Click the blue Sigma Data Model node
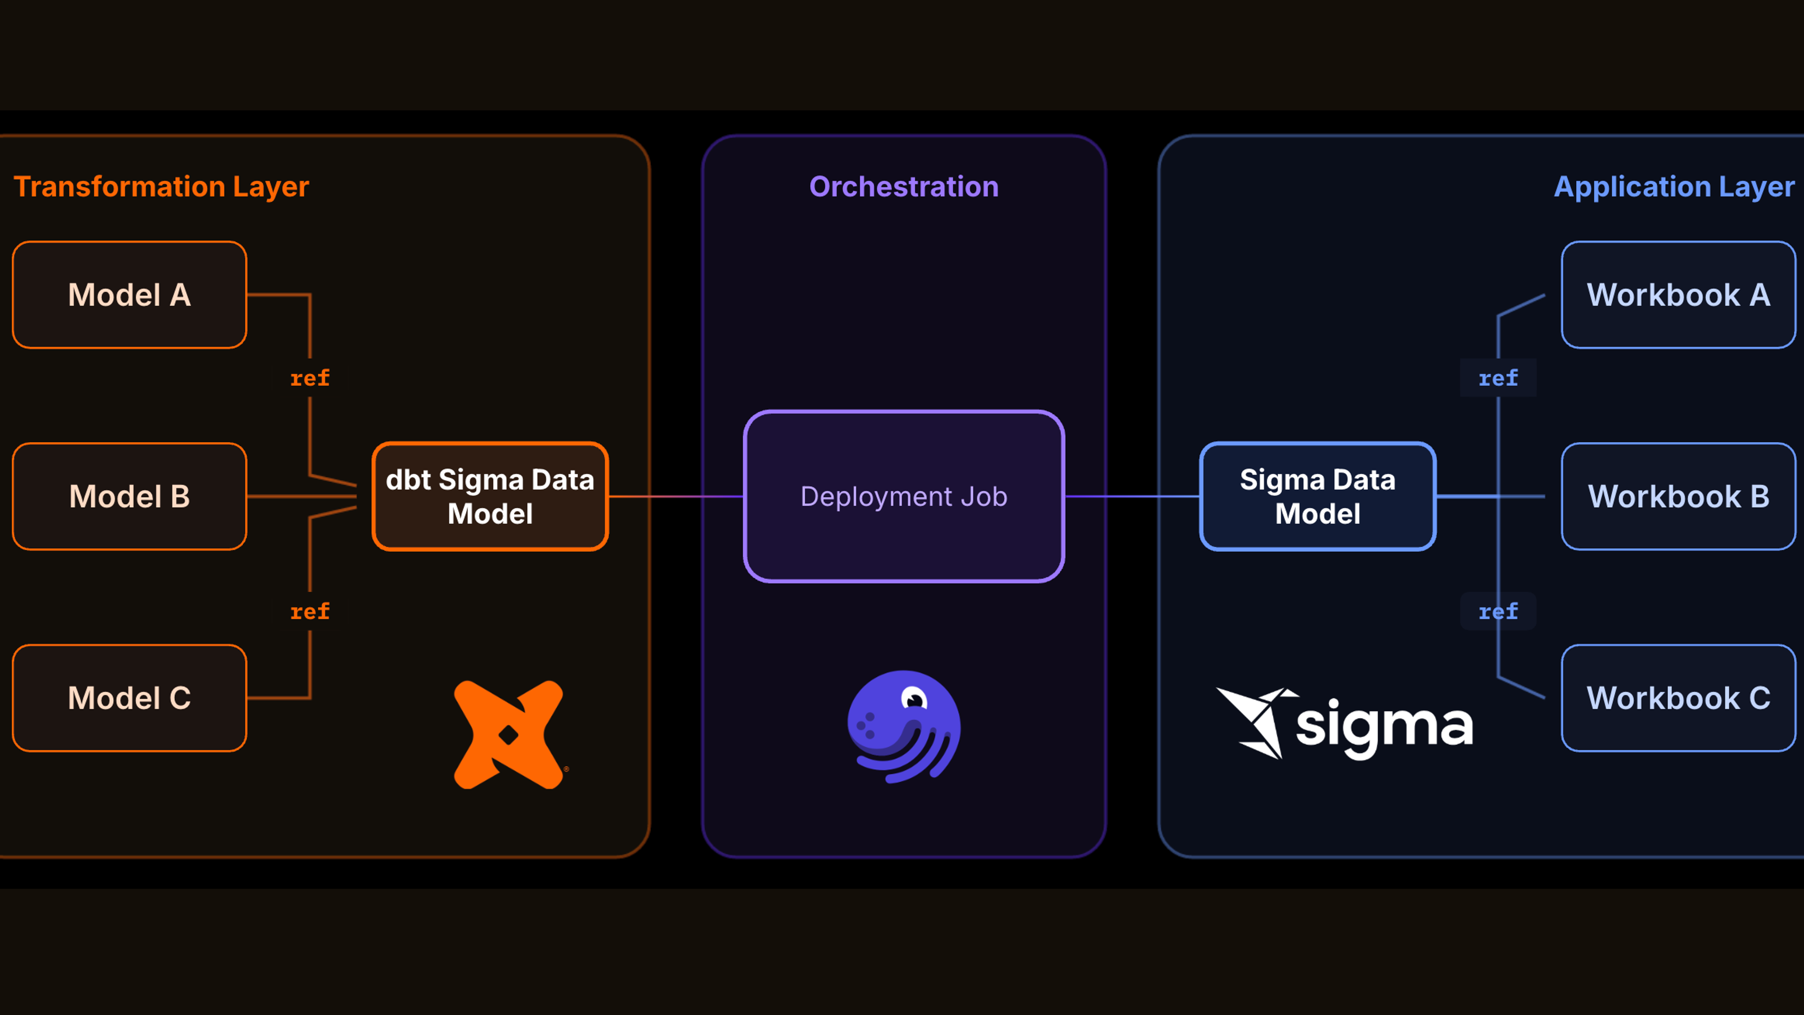This screenshot has height=1015, width=1804. pyautogui.click(x=1318, y=496)
